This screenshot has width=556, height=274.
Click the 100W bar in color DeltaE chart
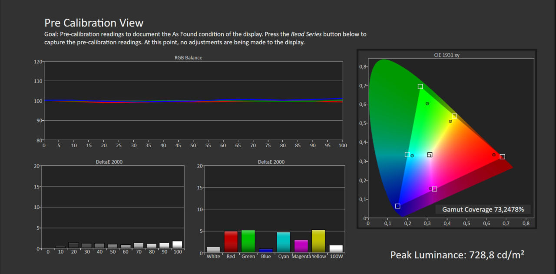(x=336, y=249)
